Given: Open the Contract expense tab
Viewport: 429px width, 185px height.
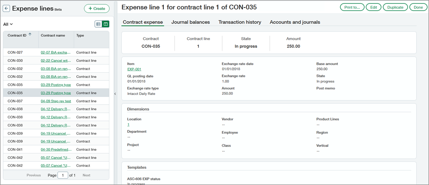Looking at the screenshot, I should [143, 22].
